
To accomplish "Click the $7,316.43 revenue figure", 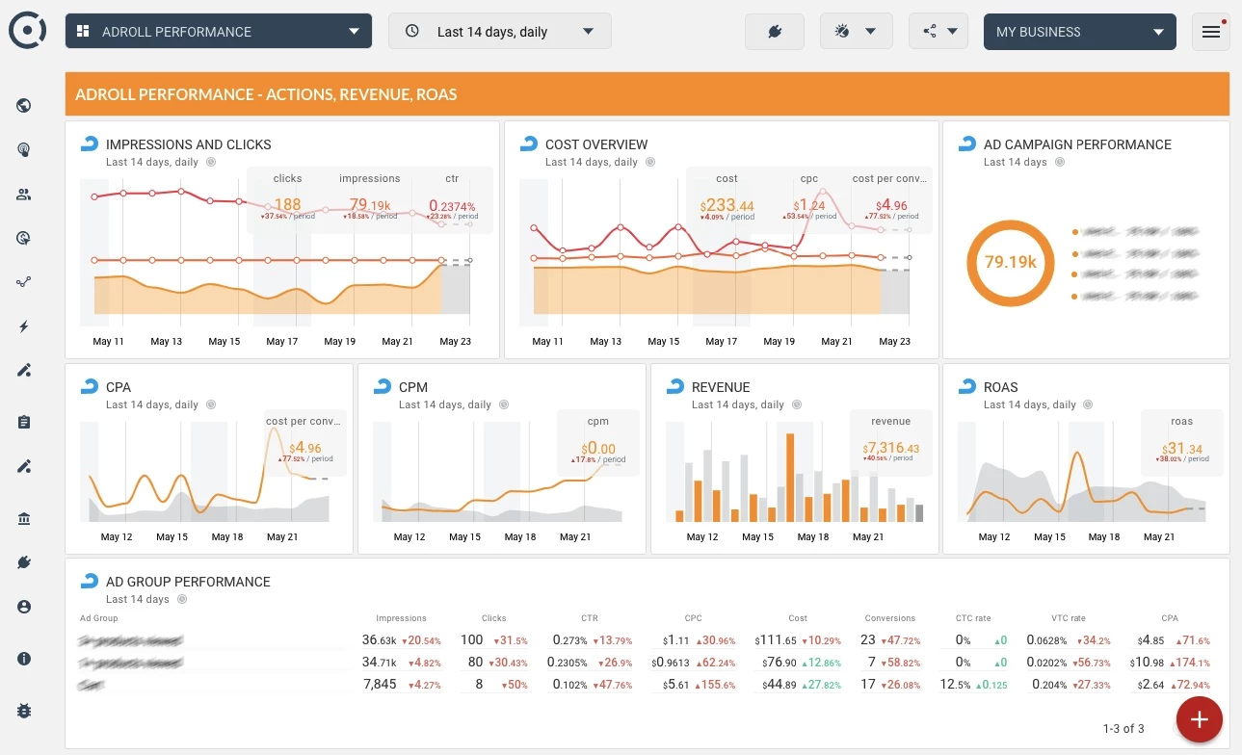I will point(891,449).
